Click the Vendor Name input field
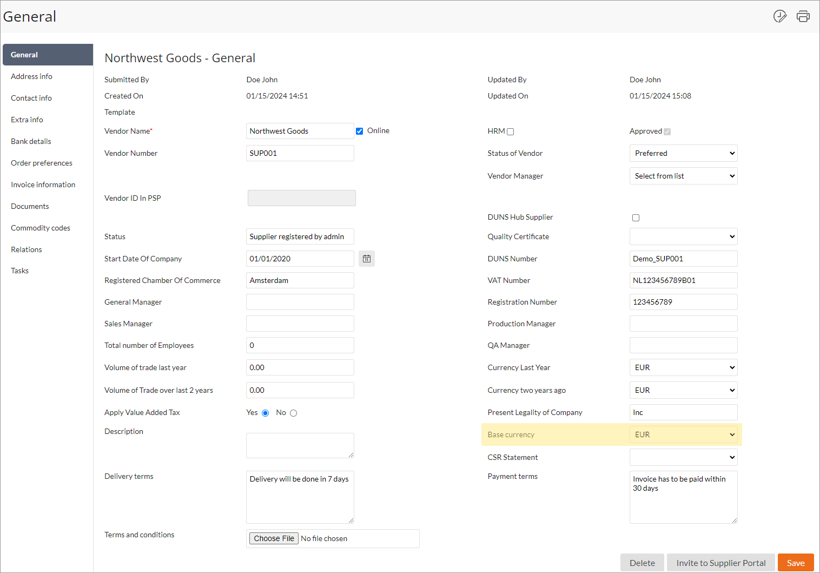The image size is (820, 573). click(300, 131)
